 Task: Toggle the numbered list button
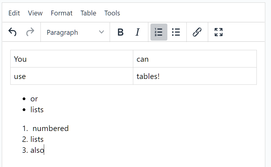pos(159,32)
